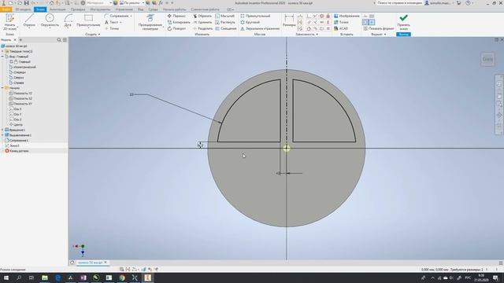Click the ViewCube in the canvas

487,59
